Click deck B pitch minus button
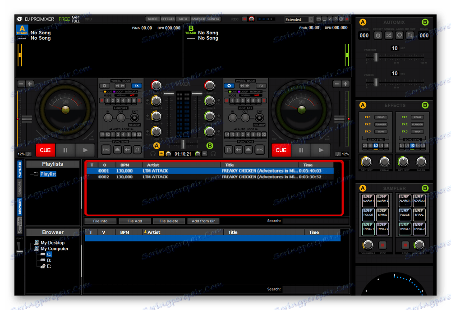 [x=337, y=84]
